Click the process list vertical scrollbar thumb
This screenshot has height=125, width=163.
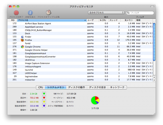pos(154,42)
